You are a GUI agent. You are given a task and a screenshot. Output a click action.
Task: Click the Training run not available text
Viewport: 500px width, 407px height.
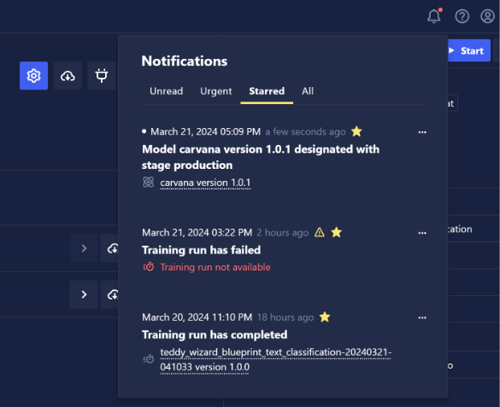pyautogui.click(x=215, y=267)
